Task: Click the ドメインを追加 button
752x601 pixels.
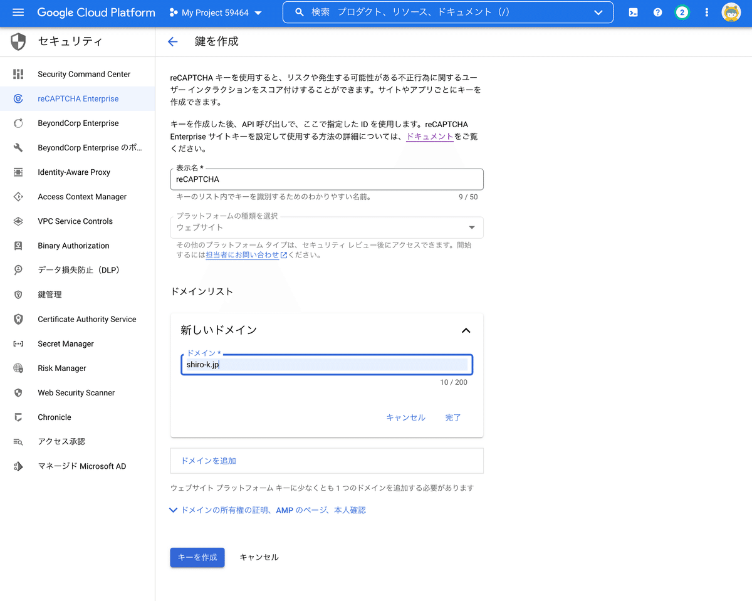Action: coord(326,461)
